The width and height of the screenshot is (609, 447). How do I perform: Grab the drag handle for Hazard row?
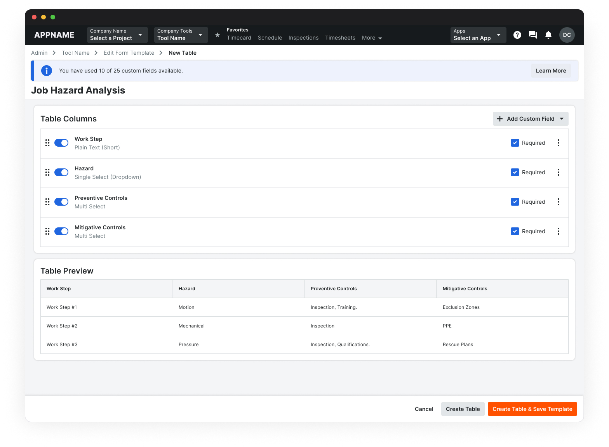click(47, 172)
